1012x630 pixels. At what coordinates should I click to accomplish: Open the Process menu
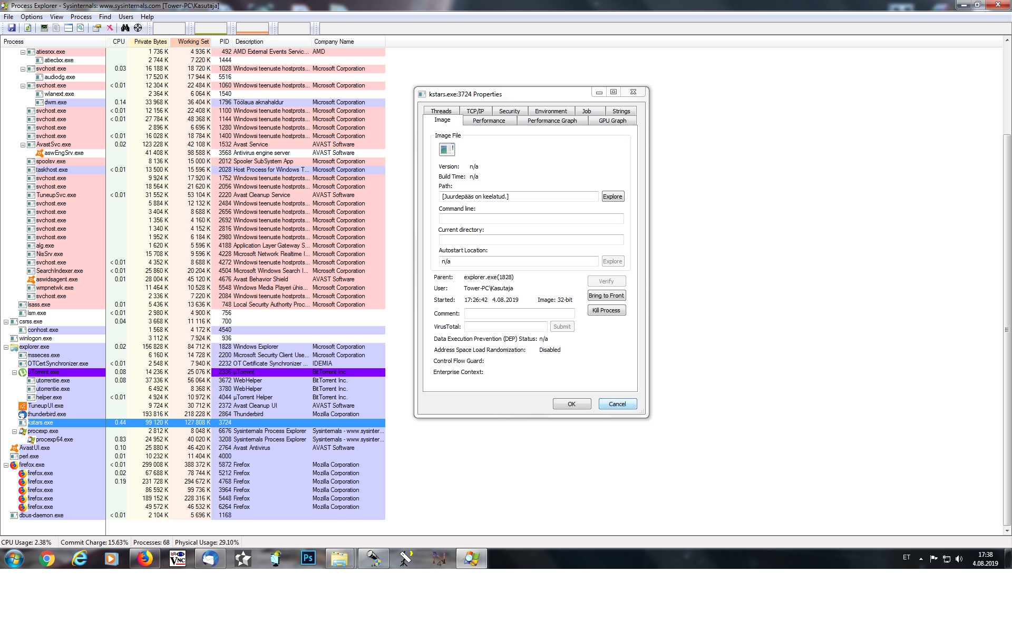pyautogui.click(x=81, y=17)
